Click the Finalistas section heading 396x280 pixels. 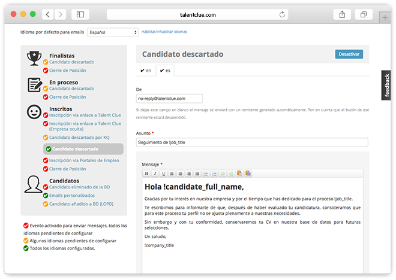click(62, 56)
